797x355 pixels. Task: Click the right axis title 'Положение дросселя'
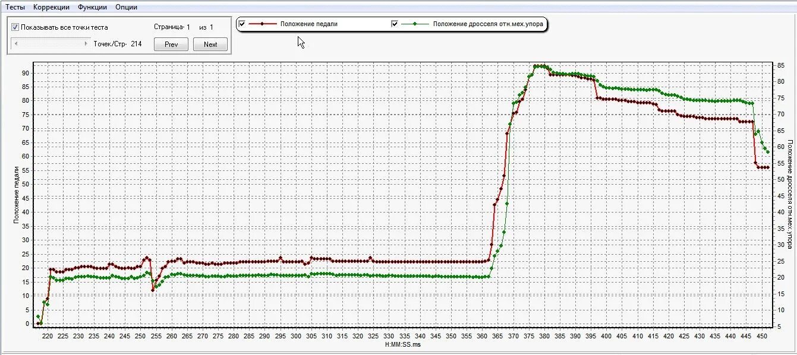(790, 194)
